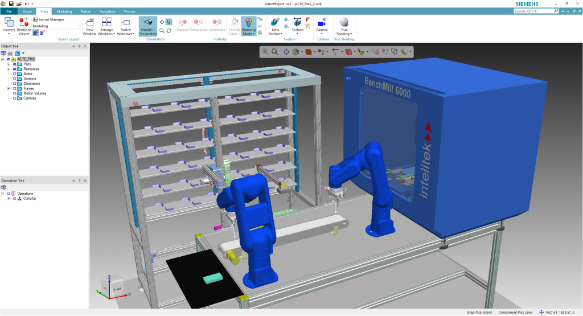Click Zoom to Fit in viewport toolbar

pos(275,52)
